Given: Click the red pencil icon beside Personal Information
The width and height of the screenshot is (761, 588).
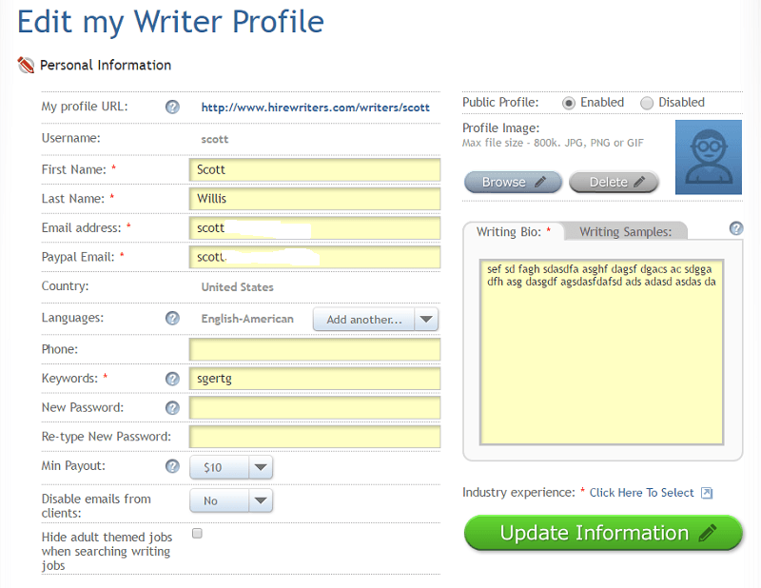Looking at the screenshot, I should point(27,65).
